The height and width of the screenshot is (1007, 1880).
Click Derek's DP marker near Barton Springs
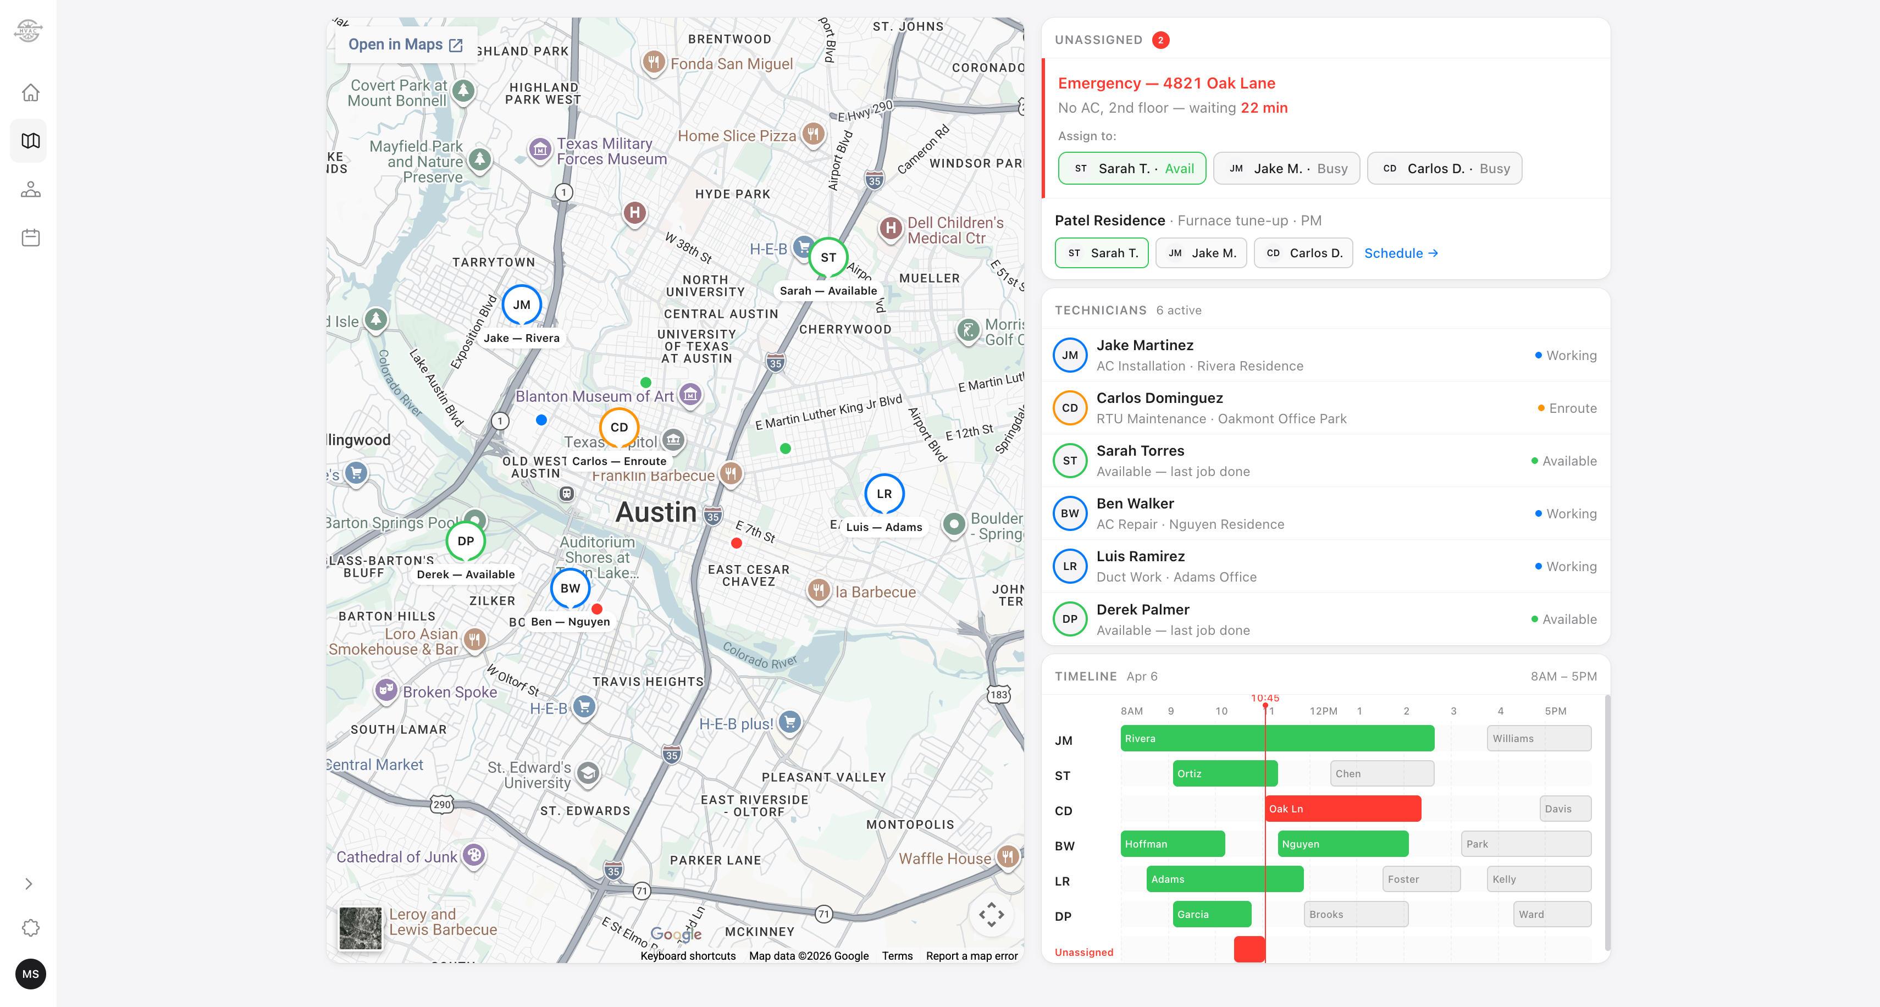tap(465, 541)
